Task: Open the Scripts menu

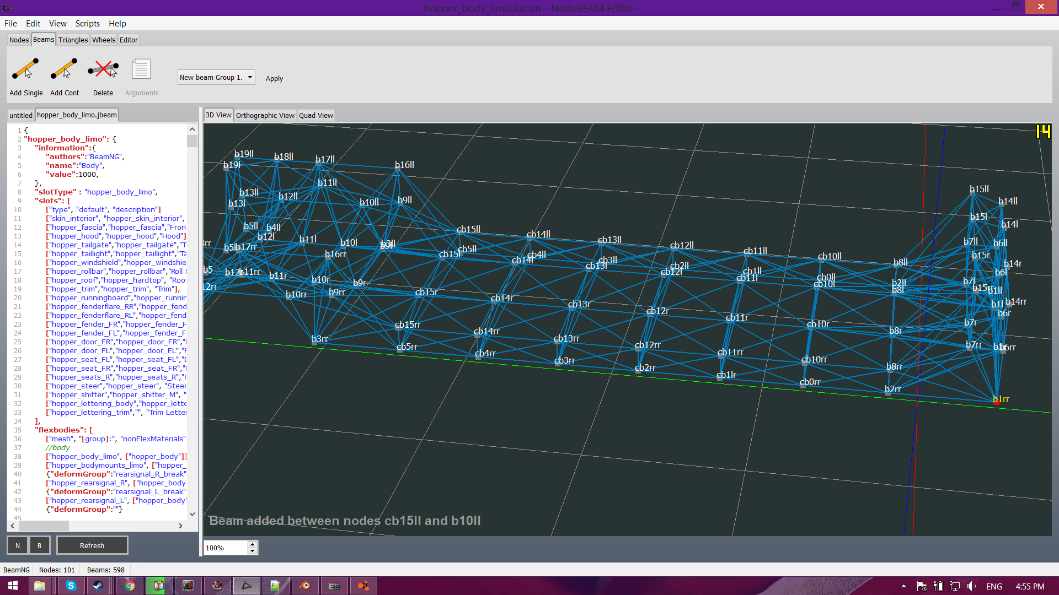Action: click(88, 23)
